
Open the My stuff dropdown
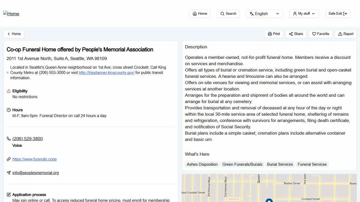click(304, 13)
